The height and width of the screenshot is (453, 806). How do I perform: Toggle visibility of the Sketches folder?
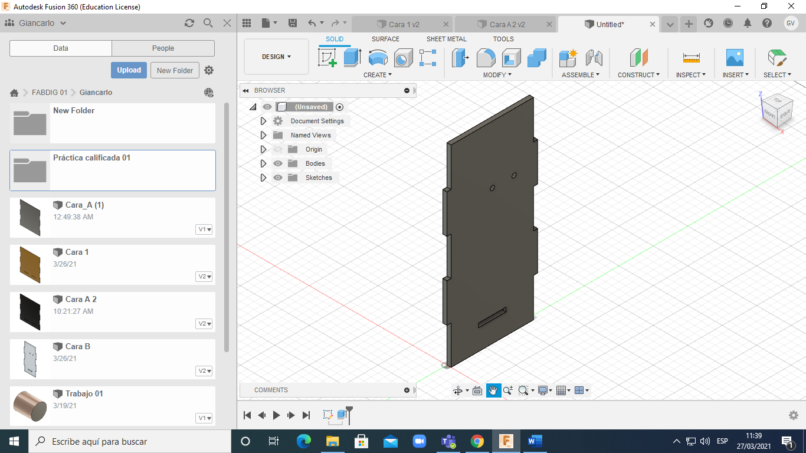[x=278, y=178]
